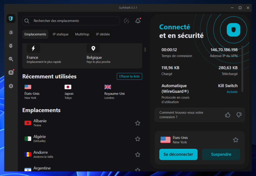256x176 pixels.
Task: Click Effacer la liste button
Action: (x=129, y=76)
